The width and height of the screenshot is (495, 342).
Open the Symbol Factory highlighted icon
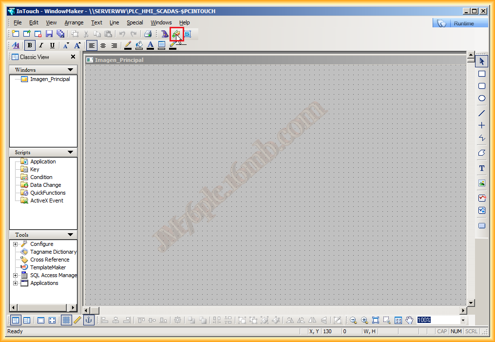(176, 34)
